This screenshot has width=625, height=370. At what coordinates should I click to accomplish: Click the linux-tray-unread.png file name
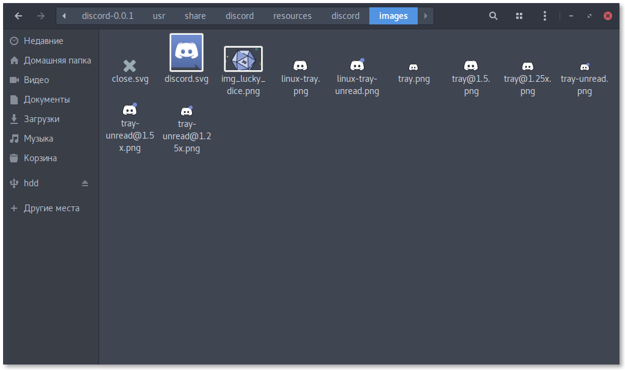click(x=357, y=85)
